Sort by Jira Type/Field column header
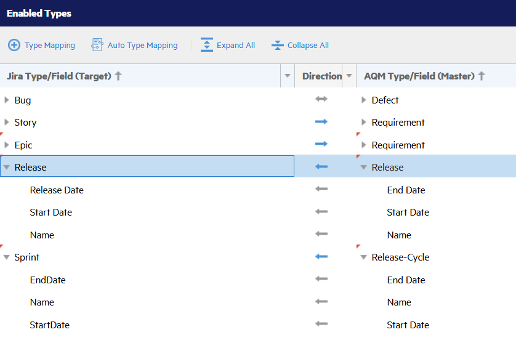 (x=59, y=76)
